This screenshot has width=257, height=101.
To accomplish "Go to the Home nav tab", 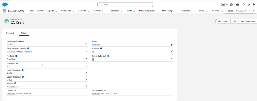I will click(x=31, y=11).
